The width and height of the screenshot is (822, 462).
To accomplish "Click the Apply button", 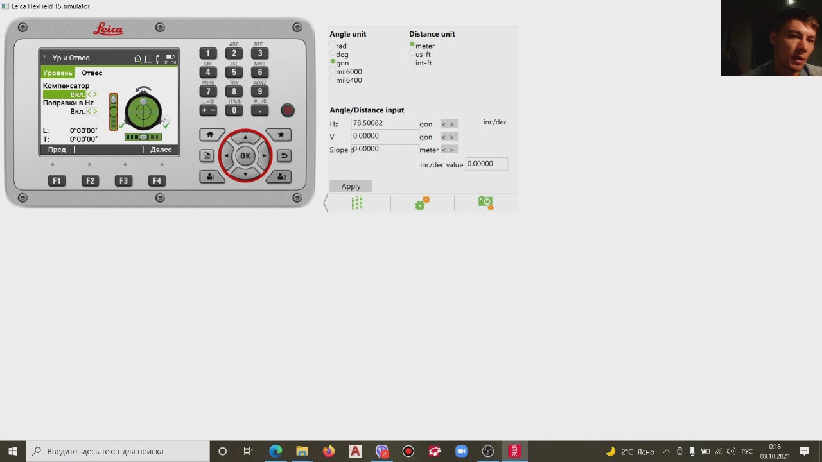I will [351, 186].
